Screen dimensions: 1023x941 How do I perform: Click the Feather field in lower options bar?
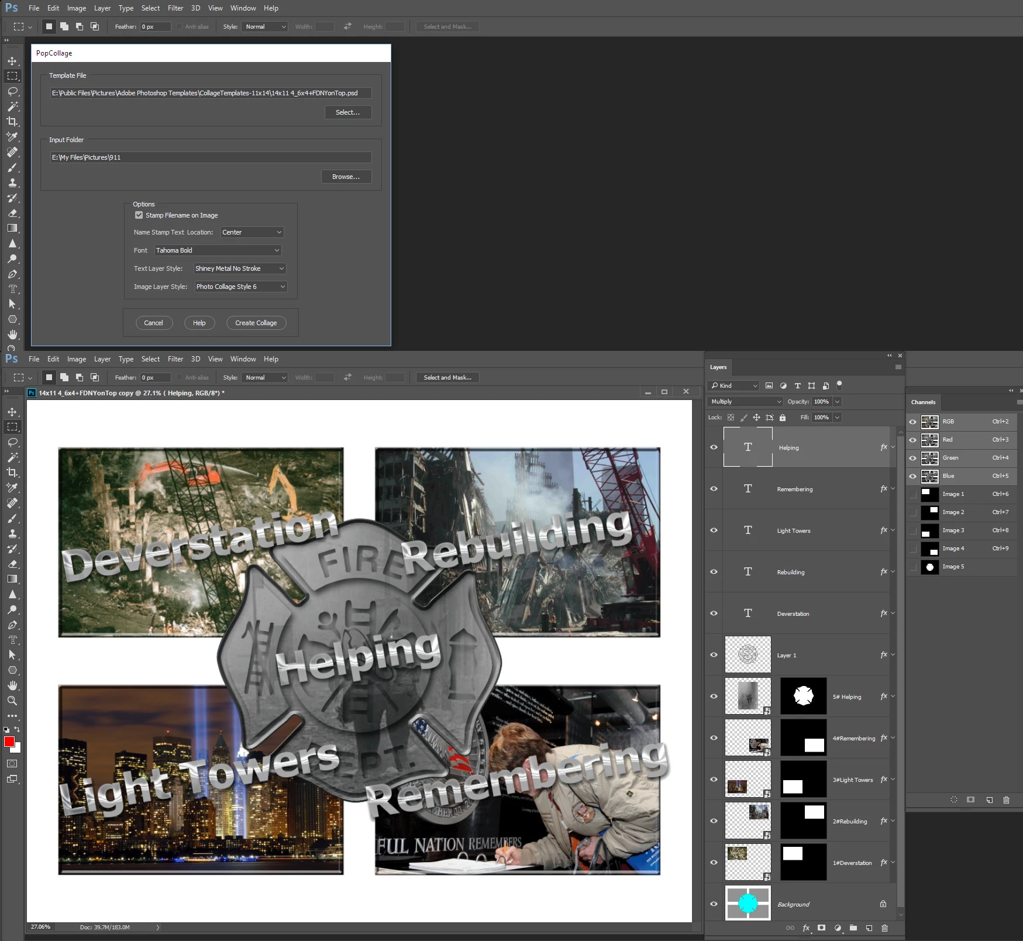(156, 378)
